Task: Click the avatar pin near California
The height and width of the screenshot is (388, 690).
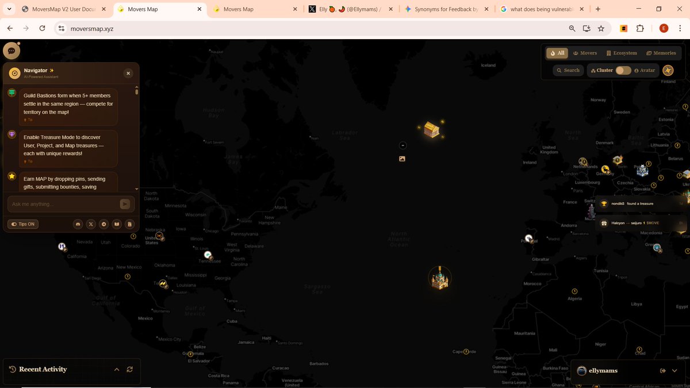Action: [x=62, y=247]
